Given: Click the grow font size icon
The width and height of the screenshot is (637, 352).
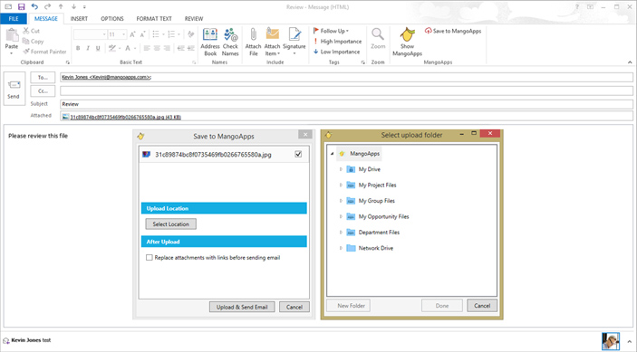Looking at the screenshot, I should click(132, 35).
